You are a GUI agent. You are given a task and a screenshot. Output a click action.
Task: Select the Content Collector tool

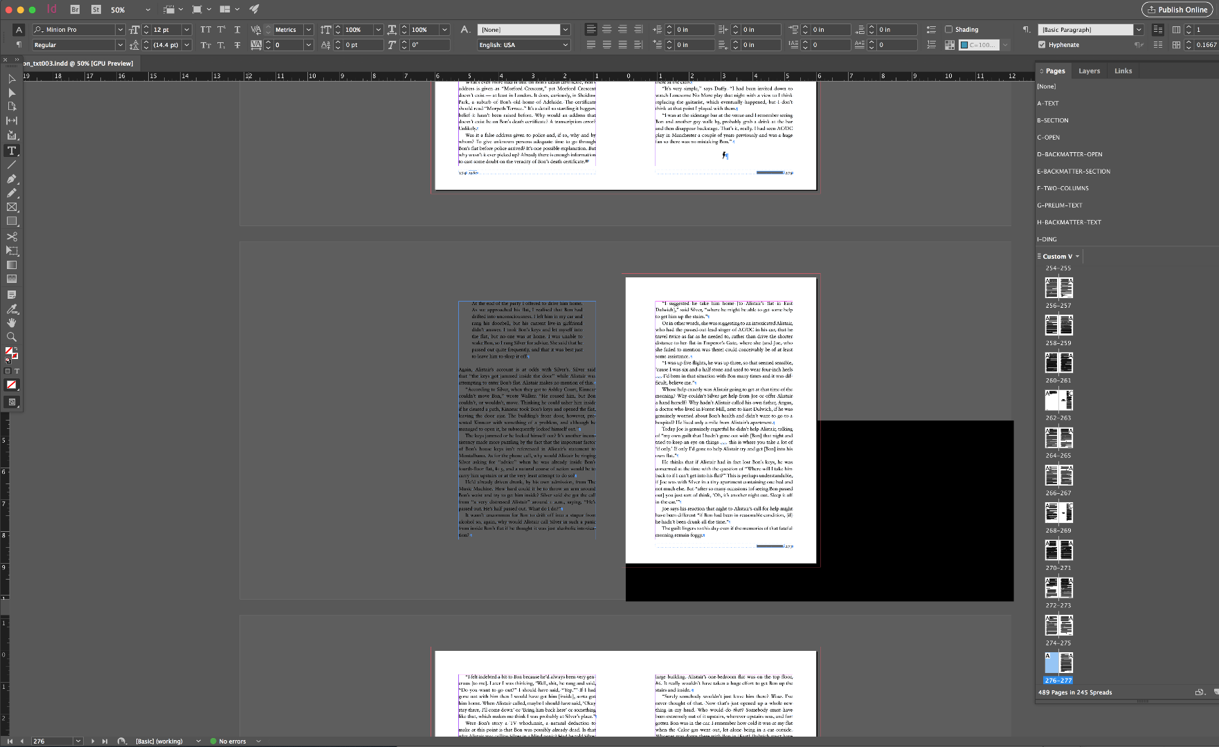coord(12,136)
